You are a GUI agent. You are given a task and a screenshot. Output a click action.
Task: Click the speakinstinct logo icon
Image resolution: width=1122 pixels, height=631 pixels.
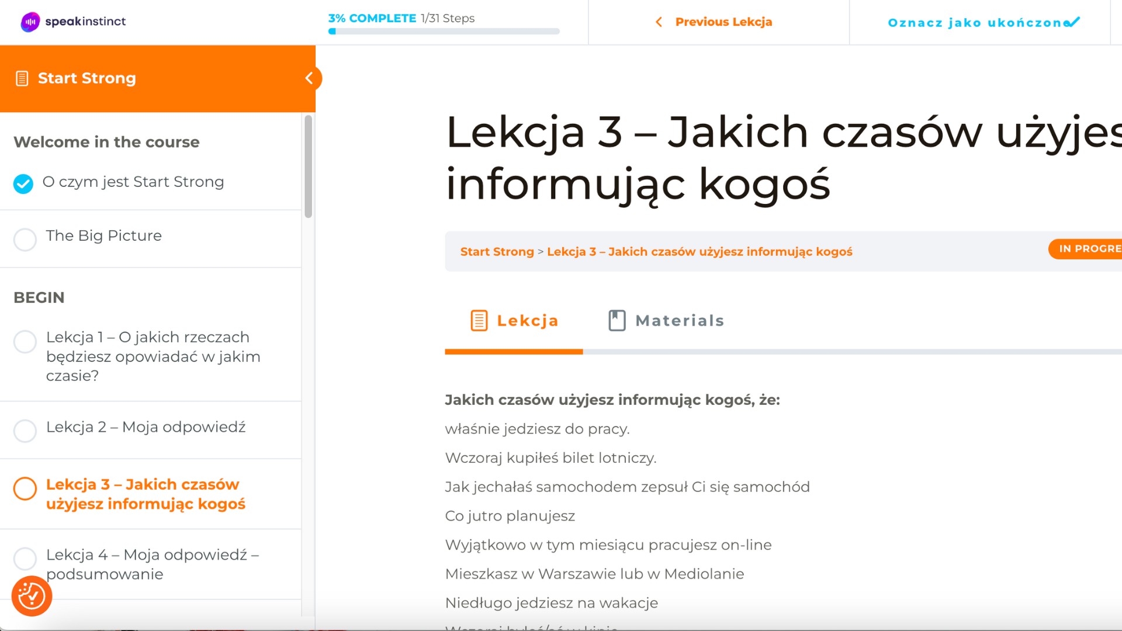[30, 22]
